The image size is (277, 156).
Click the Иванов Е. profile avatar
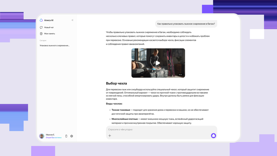coord(42,136)
